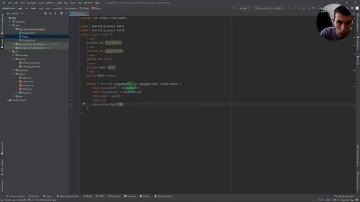This screenshot has height=202, width=360.
Task: Collapse the java folder
Action: 10,25
